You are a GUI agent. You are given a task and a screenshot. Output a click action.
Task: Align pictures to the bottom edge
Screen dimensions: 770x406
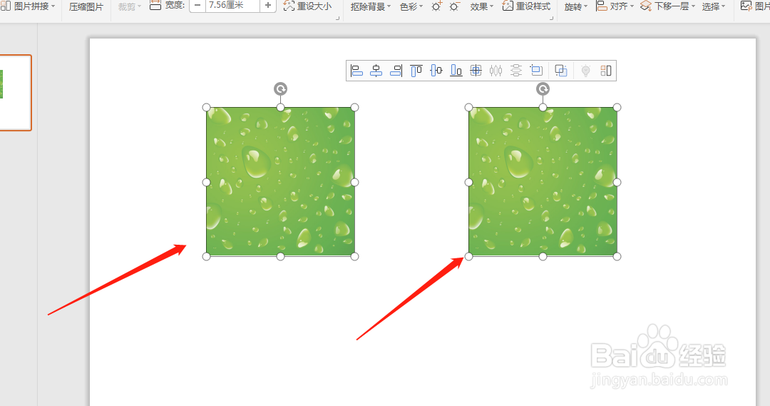pos(456,71)
